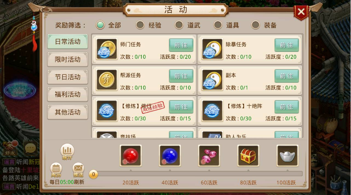The height and width of the screenshot is (195, 351).
Task: Switch to the 福利活动 tab
Action: coord(68,95)
